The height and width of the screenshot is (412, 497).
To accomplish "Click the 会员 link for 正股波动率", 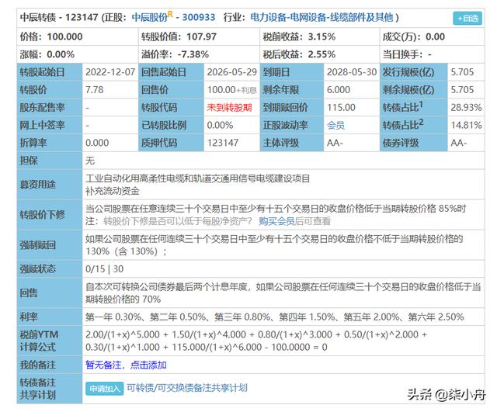I will 335,125.
